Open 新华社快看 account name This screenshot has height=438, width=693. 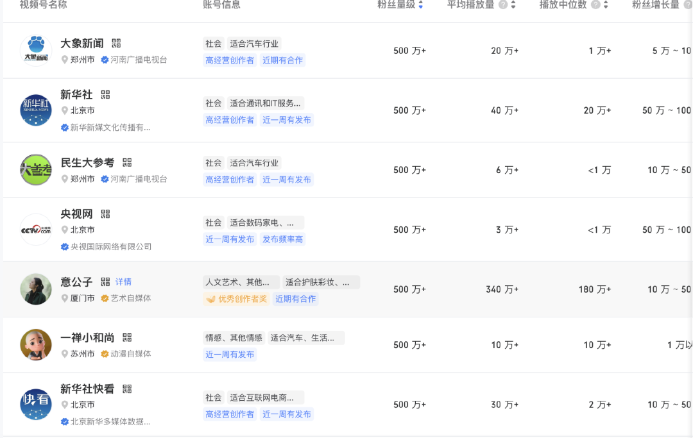click(87, 389)
